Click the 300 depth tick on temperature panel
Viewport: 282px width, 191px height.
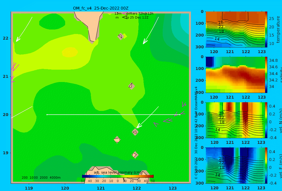200,47
